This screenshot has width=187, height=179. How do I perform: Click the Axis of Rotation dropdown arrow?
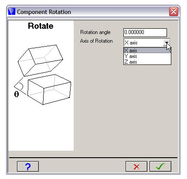click(167, 43)
